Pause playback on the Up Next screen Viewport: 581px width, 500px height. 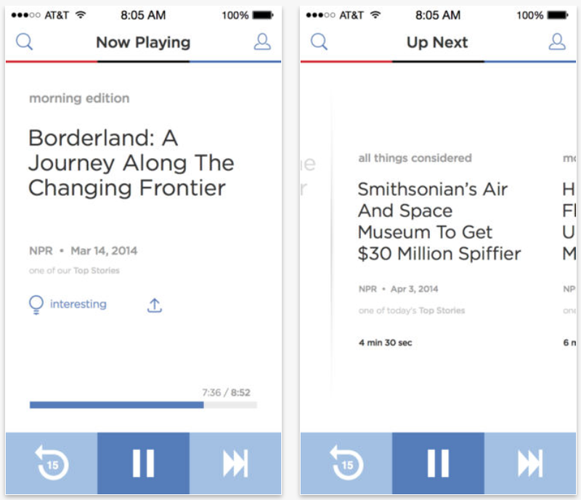439,463
